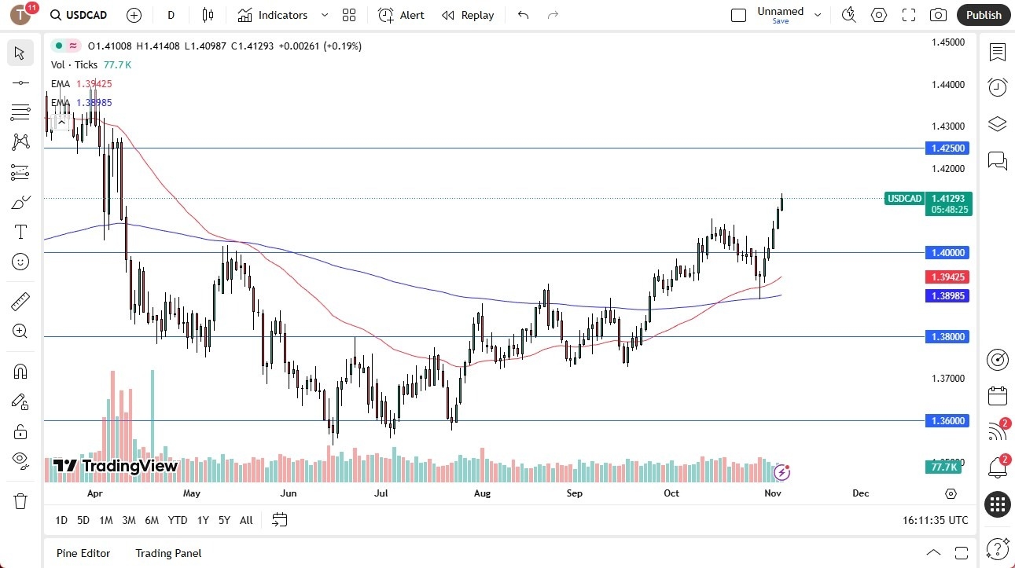Open the Trading Panel tab
Viewport: 1015px width, 568px height.
click(167, 553)
